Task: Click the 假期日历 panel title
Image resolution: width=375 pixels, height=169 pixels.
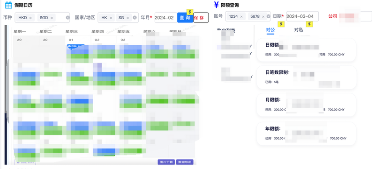Action: click(23, 5)
